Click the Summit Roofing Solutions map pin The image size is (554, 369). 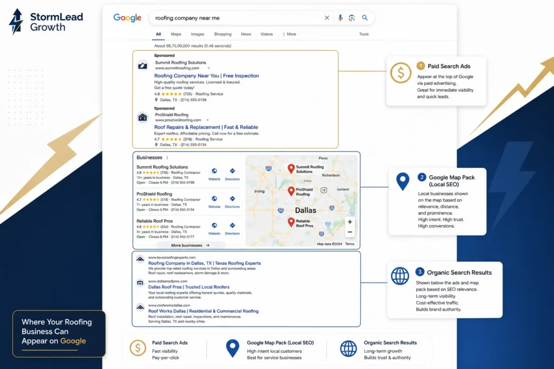pyautogui.click(x=291, y=169)
